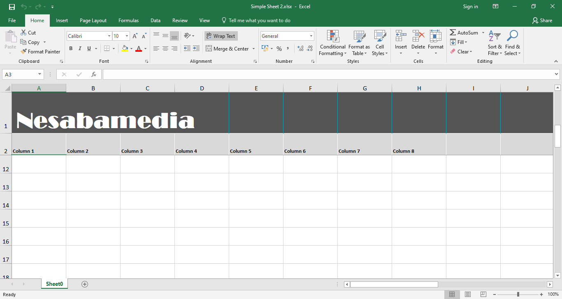Click the Insert Function fx icon

(x=94, y=74)
